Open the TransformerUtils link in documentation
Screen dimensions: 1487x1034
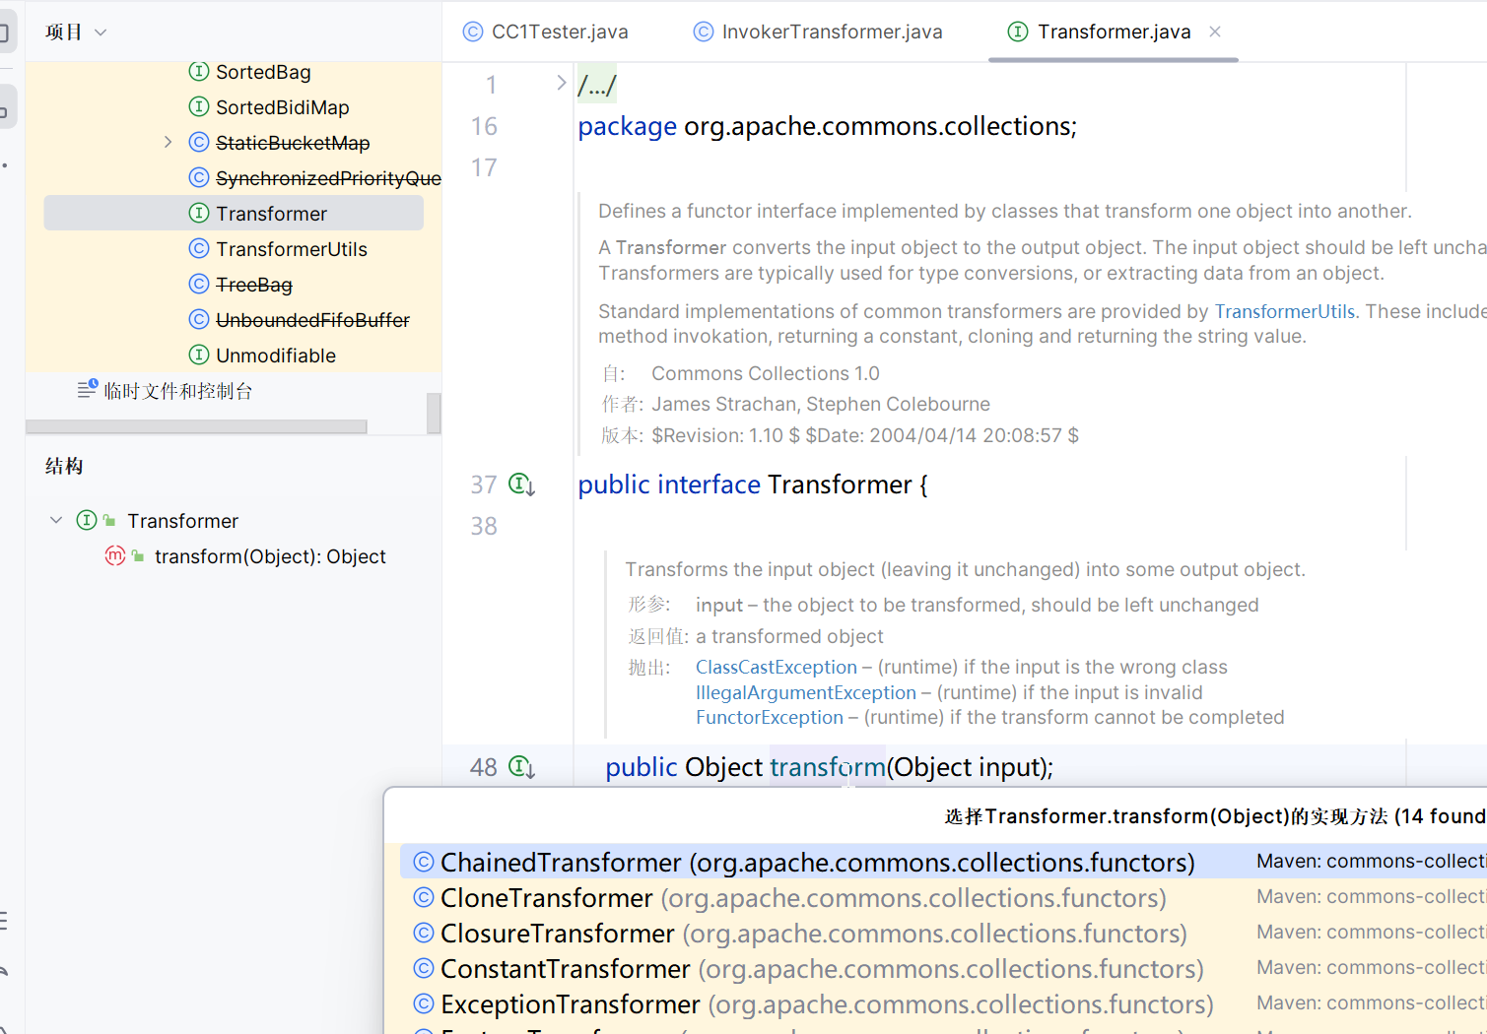tap(1284, 311)
